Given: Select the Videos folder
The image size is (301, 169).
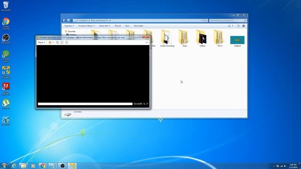Looking at the screenshot, I should 202,38.
